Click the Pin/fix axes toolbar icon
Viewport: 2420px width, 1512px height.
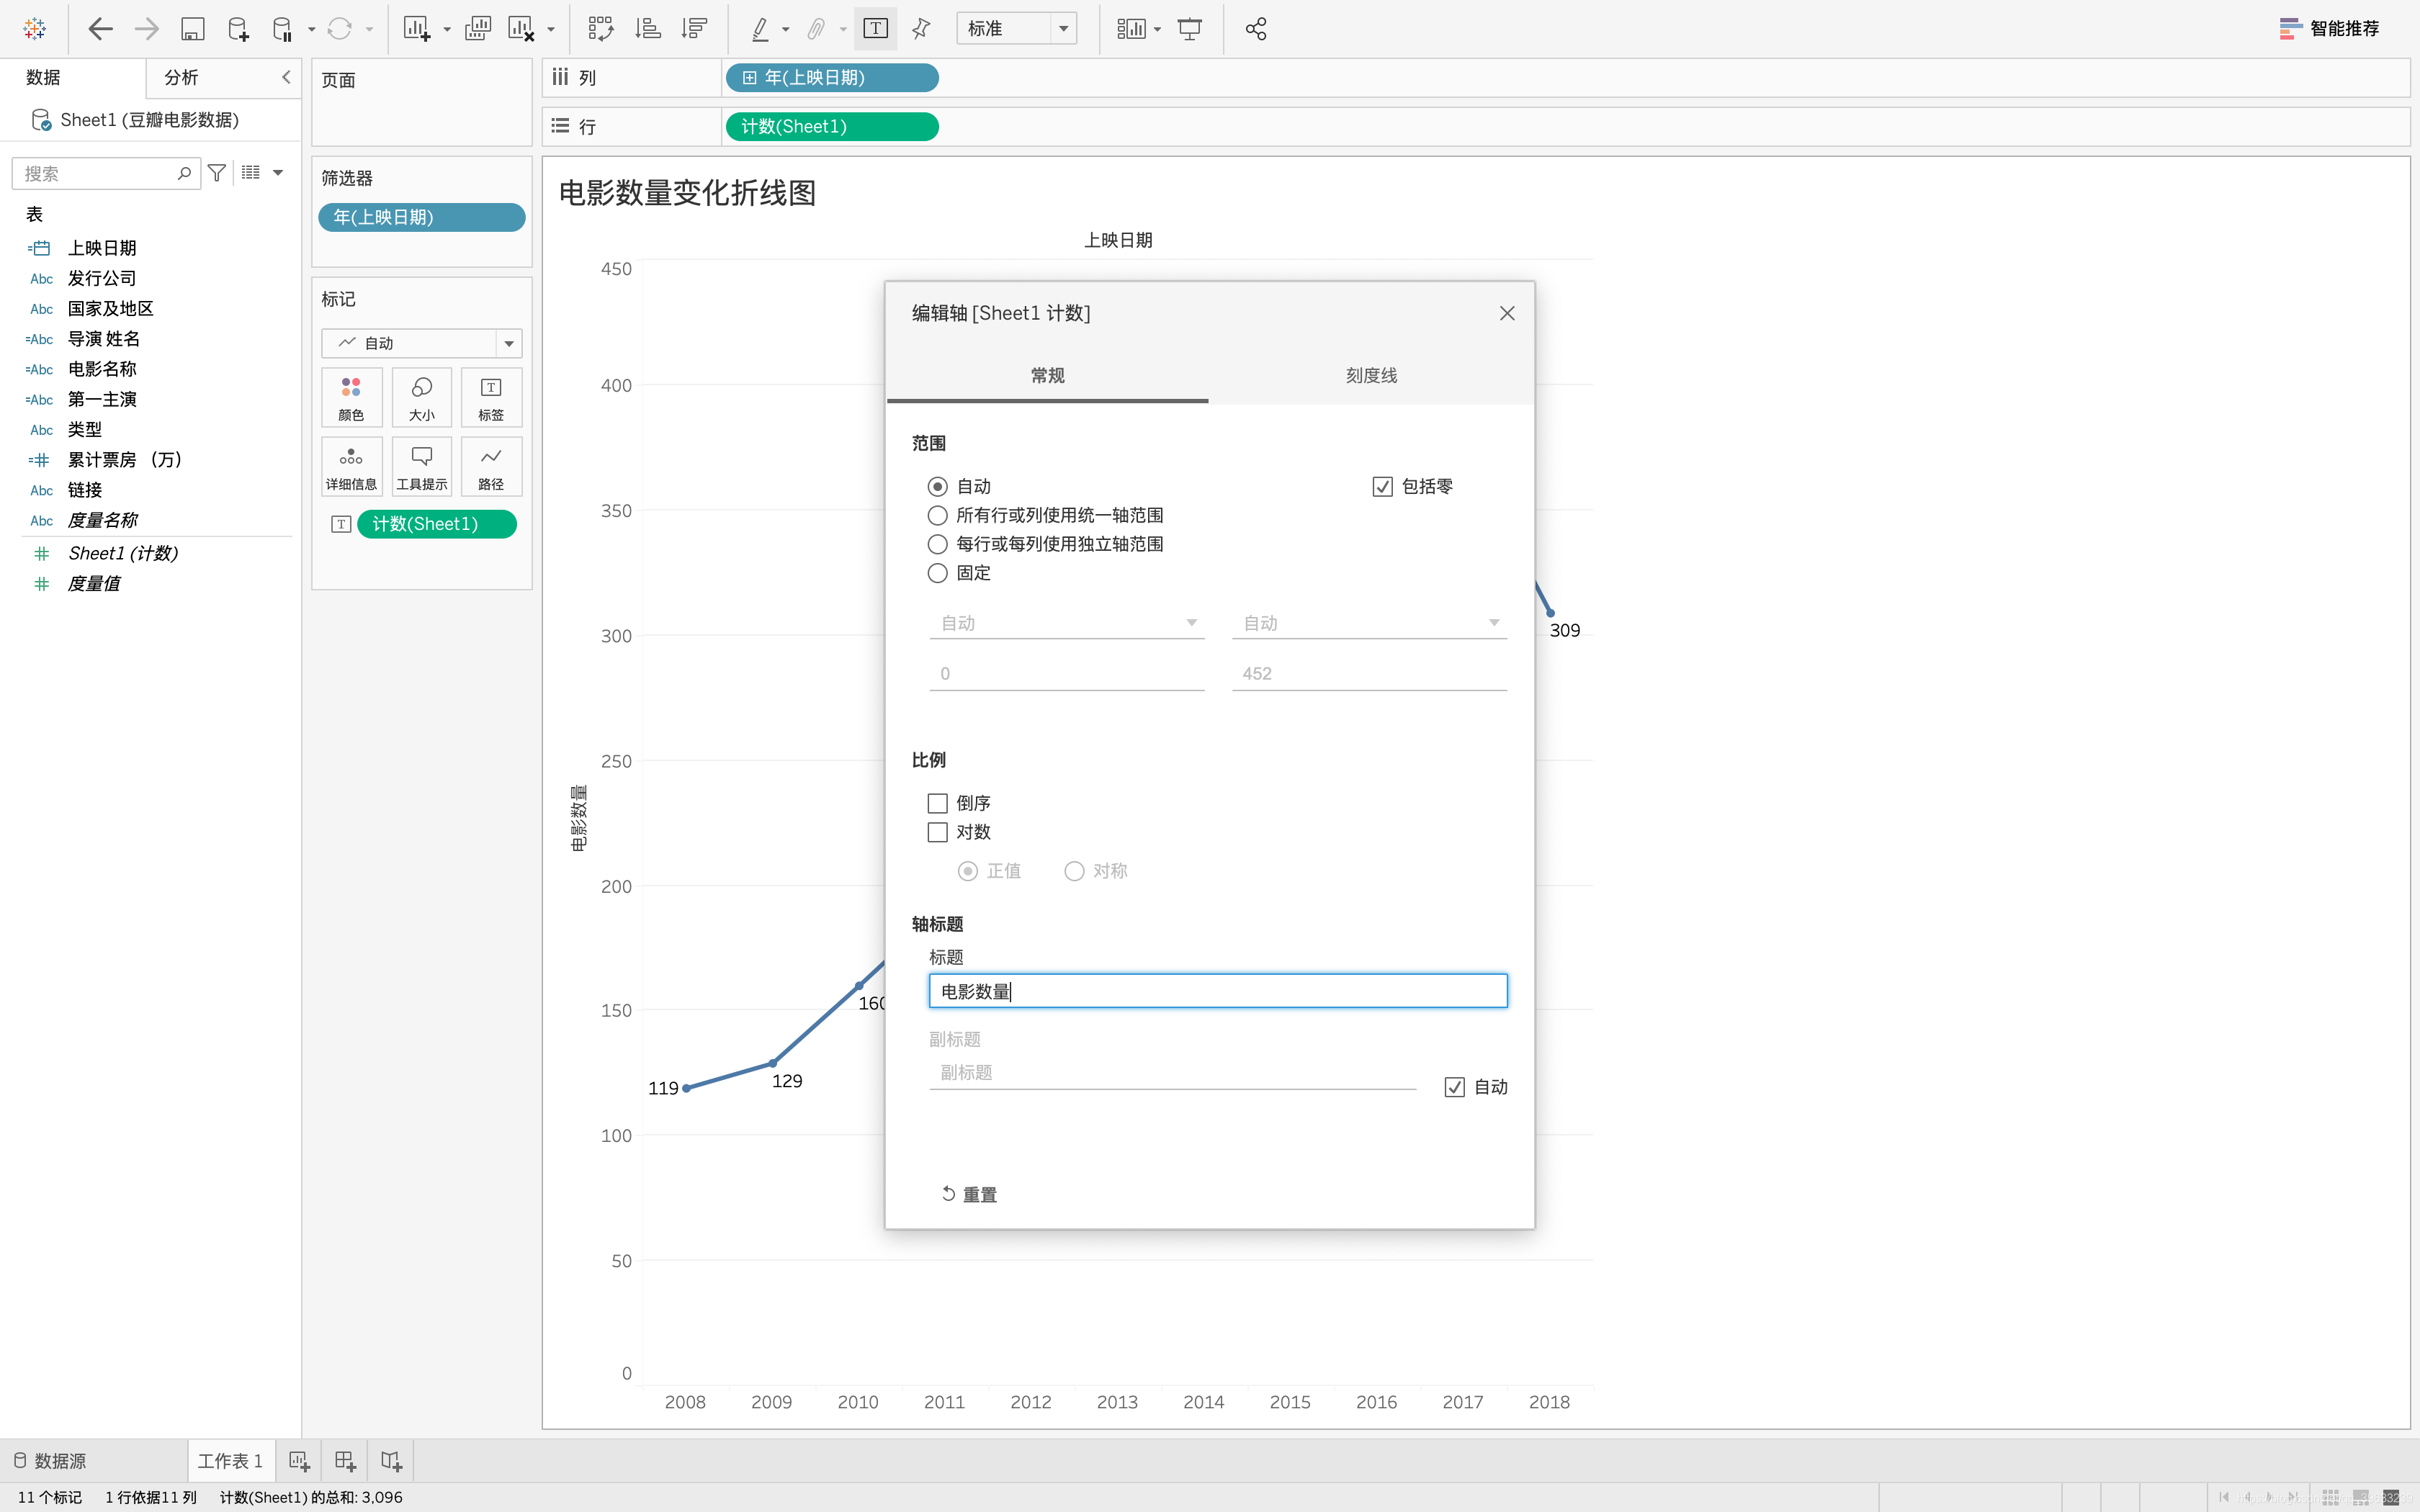[921, 29]
